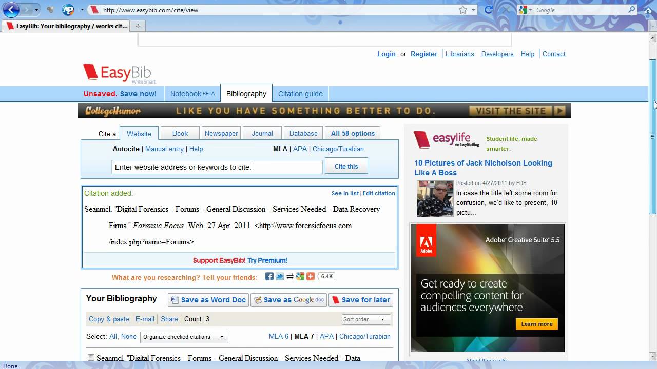657x369 pixels.
Task: Share on Facebook icon
Action: [269, 276]
